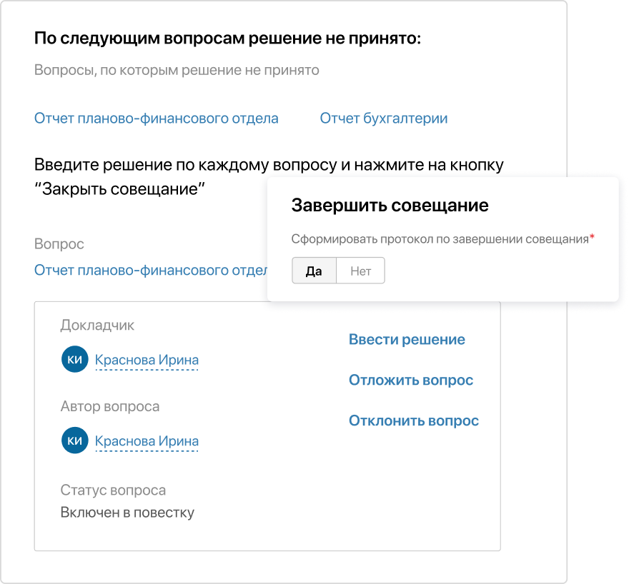
Task: Select Нет to skip protocol generation
Action: point(361,271)
